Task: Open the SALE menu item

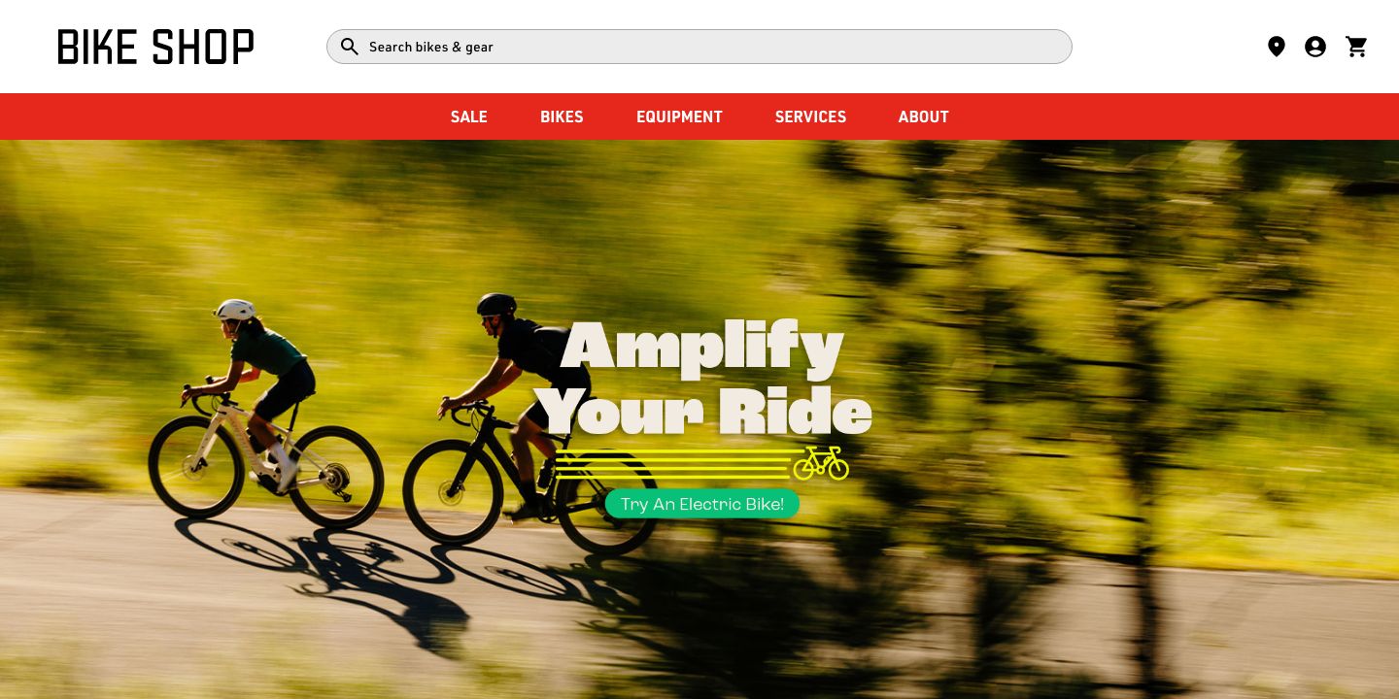Action: pyautogui.click(x=469, y=116)
